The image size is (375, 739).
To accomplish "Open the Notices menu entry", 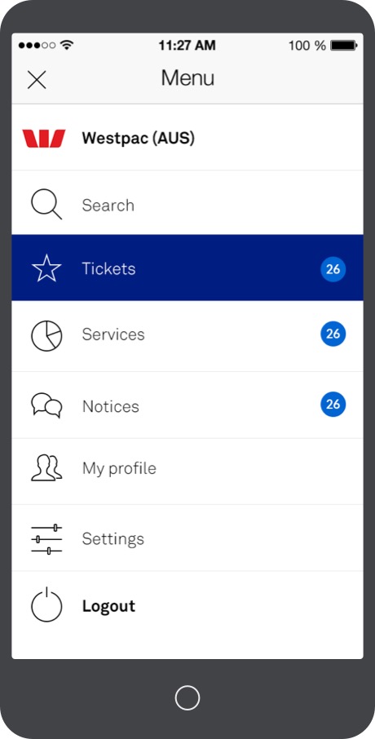I will pos(187,405).
